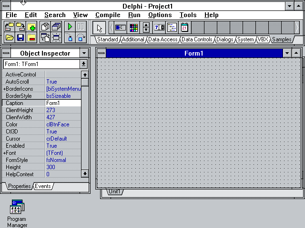Open the Compile menu

(108, 15)
